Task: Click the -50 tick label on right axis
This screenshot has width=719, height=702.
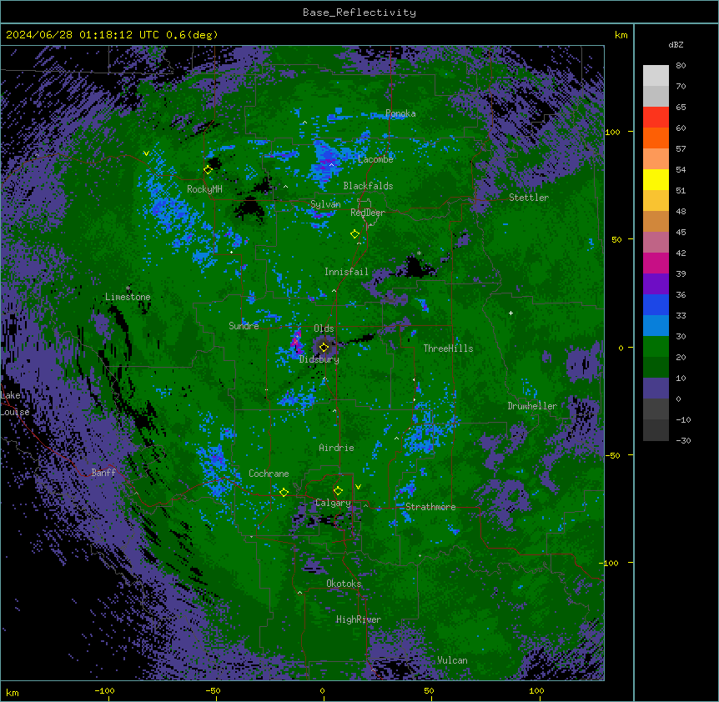Action: pyautogui.click(x=612, y=455)
